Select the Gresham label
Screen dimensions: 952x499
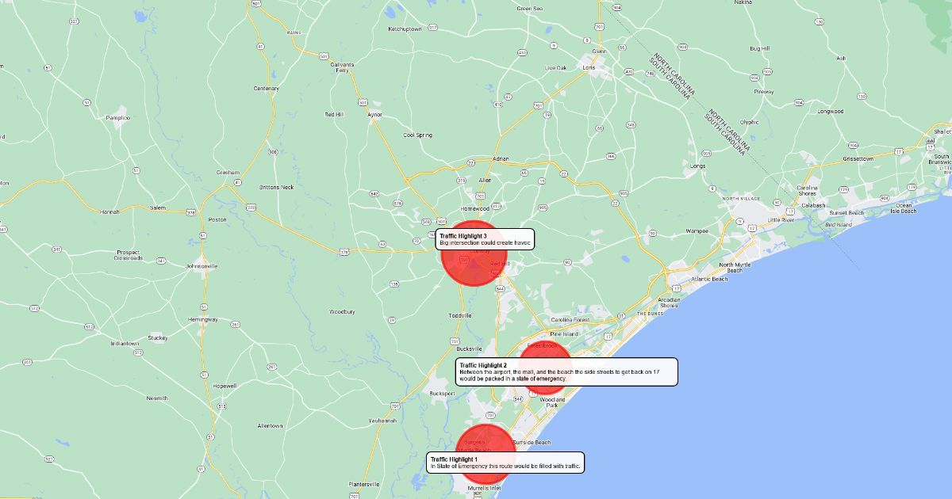(228, 172)
